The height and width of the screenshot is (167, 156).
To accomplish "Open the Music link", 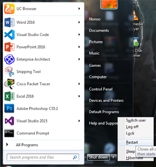I will point(94,53).
